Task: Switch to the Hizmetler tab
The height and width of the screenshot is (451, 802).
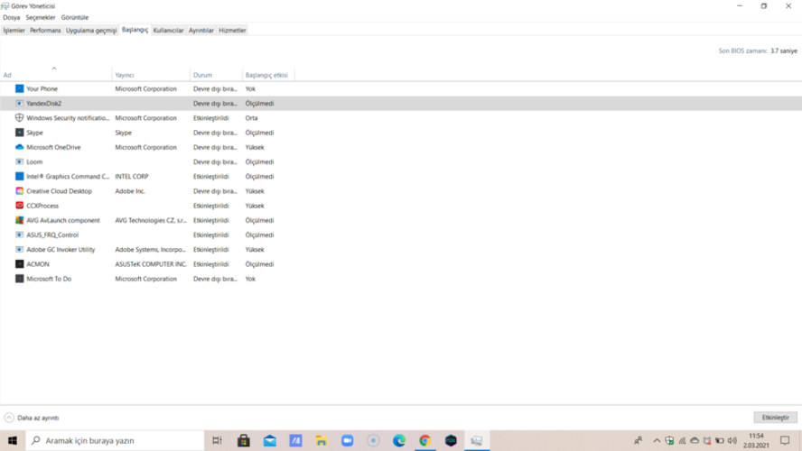Action: coord(232,30)
